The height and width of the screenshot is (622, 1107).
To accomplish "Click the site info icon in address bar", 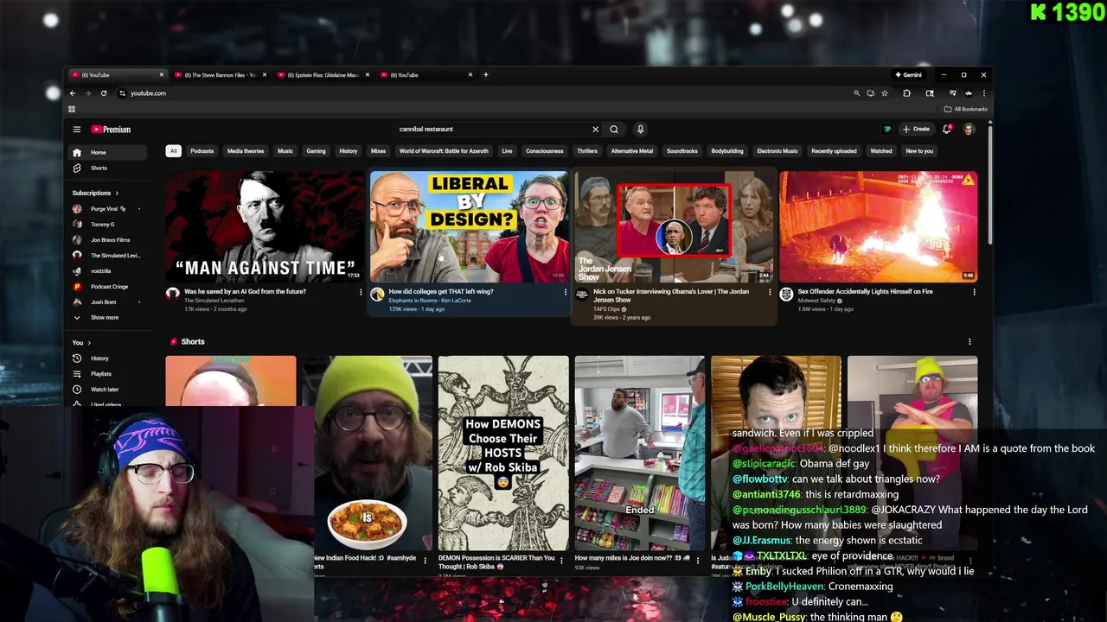I will click(122, 93).
